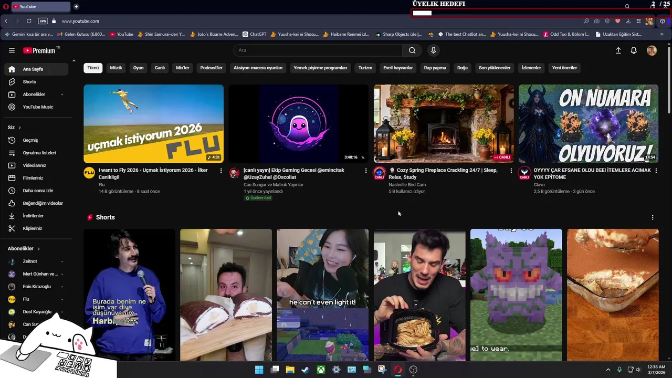Open Steam from the taskbar
Screen dimensions: 672x378
(x=305, y=370)
